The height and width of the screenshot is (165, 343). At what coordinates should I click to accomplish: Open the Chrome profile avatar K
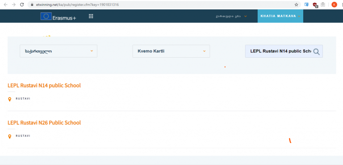pyautogui.click(x=334, y=4)
